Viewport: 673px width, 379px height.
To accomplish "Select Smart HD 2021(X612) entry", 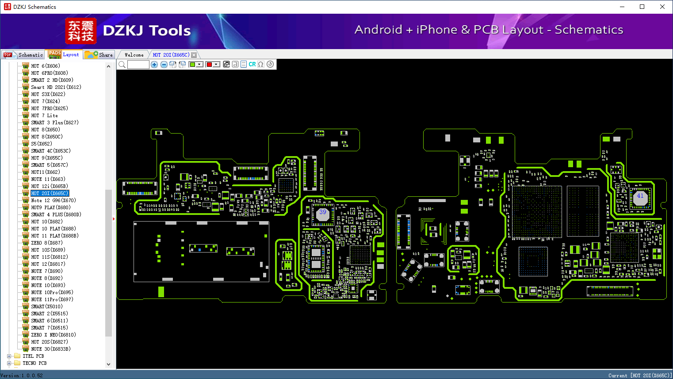I will pos(56,87).
